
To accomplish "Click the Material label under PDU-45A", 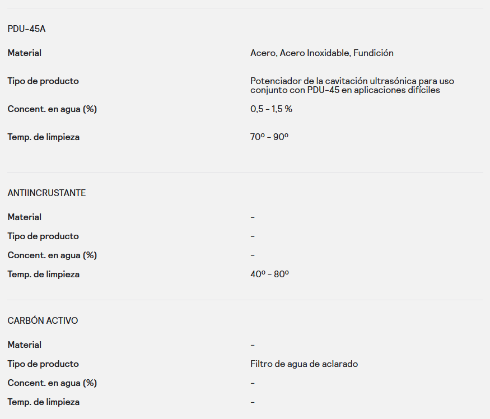I will [x=25, y=53].
